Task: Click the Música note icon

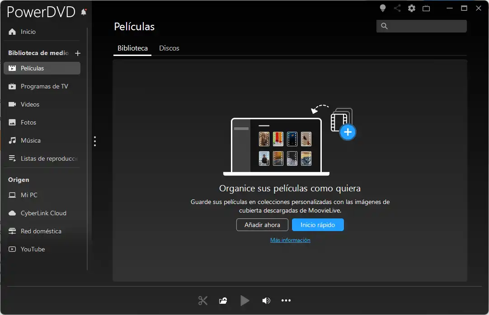Action: 12,140
